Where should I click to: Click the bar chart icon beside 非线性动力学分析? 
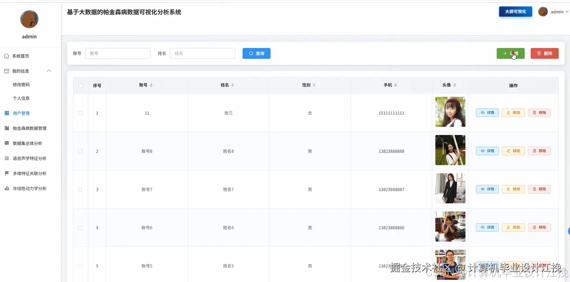pos(7,188)
